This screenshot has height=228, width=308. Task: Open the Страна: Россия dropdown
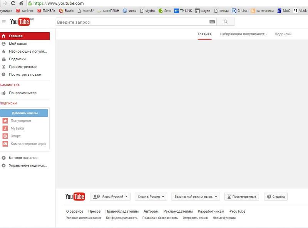151,197
